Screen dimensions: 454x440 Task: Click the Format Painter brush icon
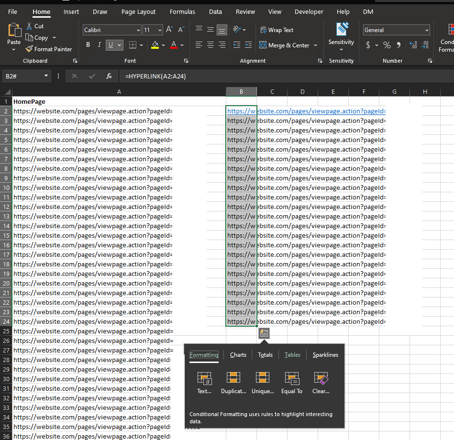pyautogui.click(x=30, y=49)
